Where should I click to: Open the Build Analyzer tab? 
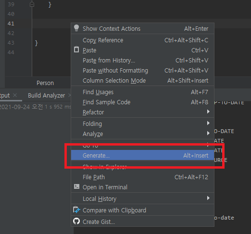[47, 96]
